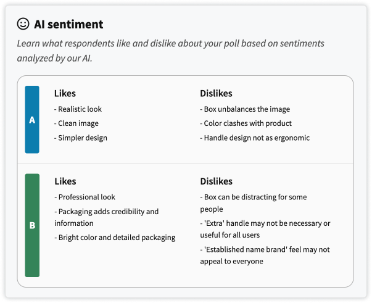This screenshot has height=303, width=372.
Task: Click 'Handle design not as ergonomic' dislike
Action: click(255, 138)
